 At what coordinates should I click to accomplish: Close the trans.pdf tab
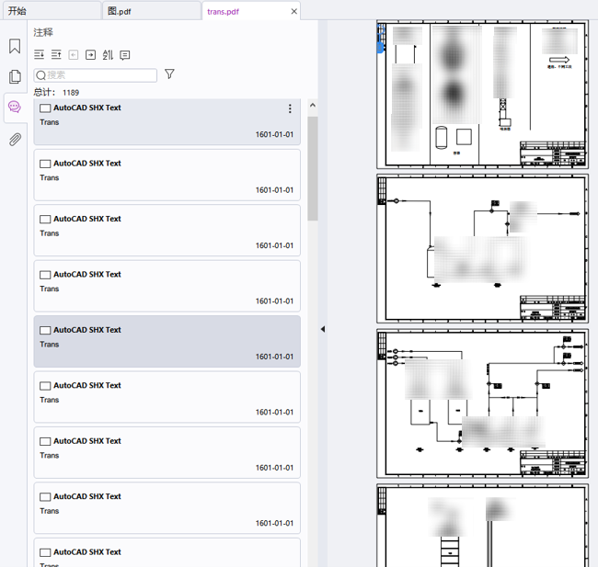pos(294,11)
